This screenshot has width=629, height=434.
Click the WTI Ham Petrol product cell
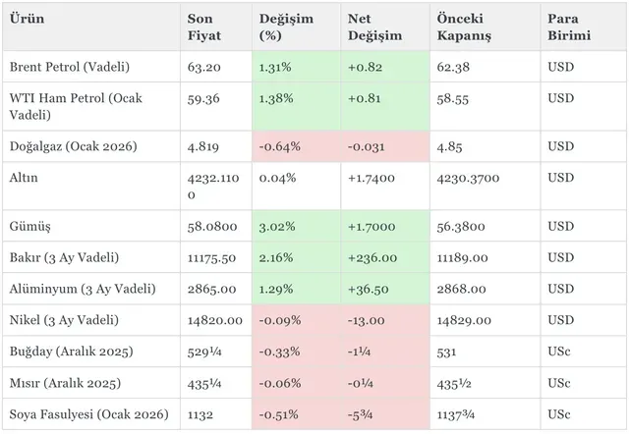77,106
